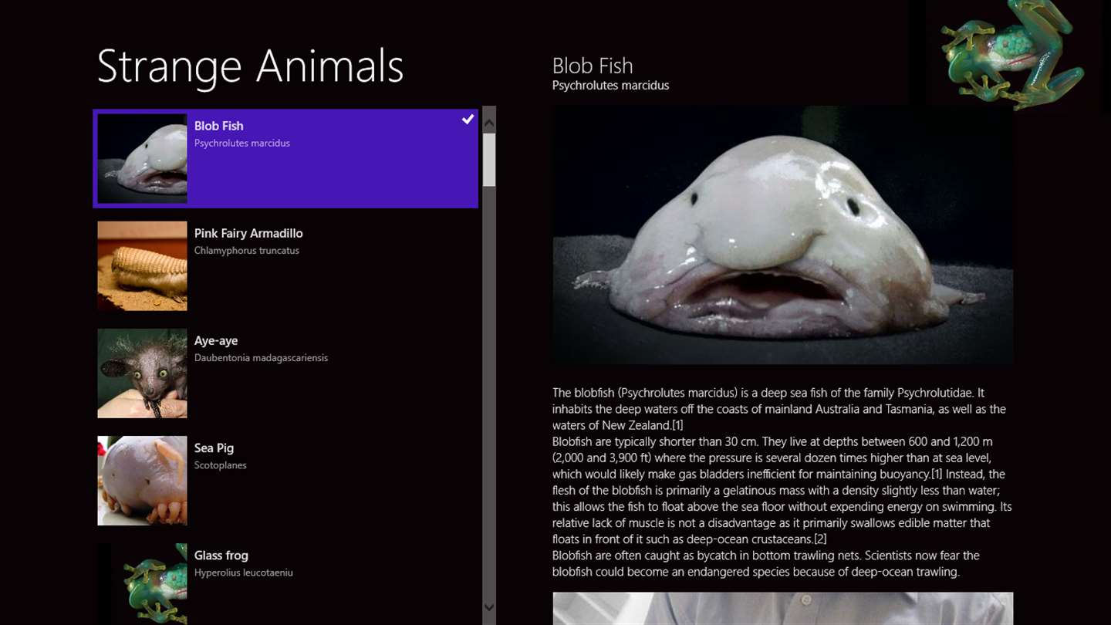Click the blobfish description paragraph
Screen dimensions: 1111x625
[782, 482]
